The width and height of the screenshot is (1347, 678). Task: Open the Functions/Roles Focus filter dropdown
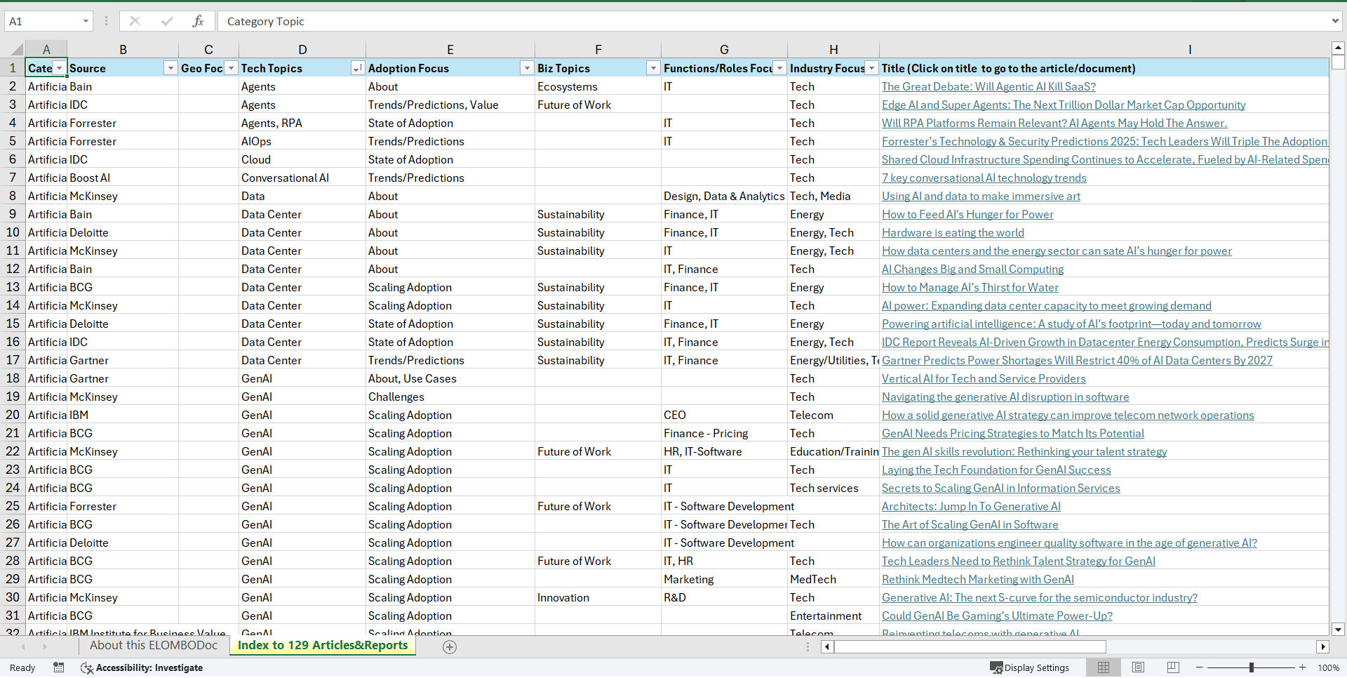(x=779, y=68)
